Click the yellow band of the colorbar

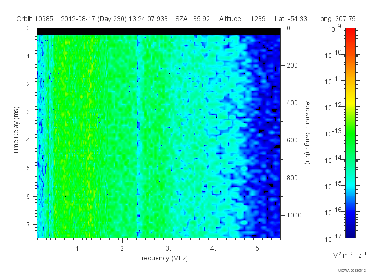tap(351, 101)
